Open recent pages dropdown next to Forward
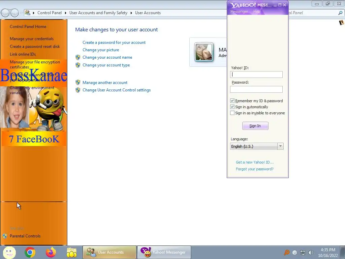 (21, 13)
